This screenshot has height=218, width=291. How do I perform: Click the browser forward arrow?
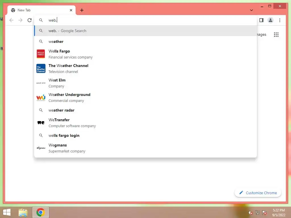tap(20, 20)
